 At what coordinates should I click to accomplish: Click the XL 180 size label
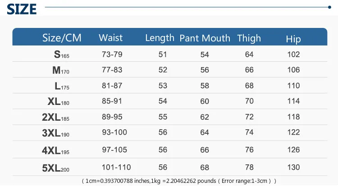coord(59,101)
